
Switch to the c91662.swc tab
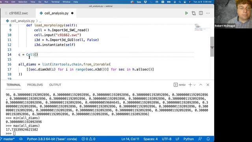pos(19,13)
